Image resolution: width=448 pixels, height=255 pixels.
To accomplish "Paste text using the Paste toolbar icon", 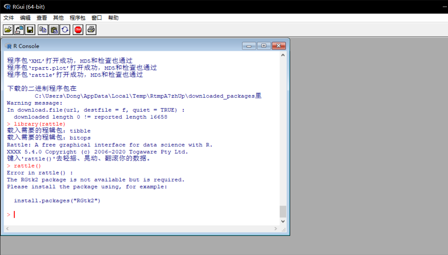I will (x=54, y=30).
